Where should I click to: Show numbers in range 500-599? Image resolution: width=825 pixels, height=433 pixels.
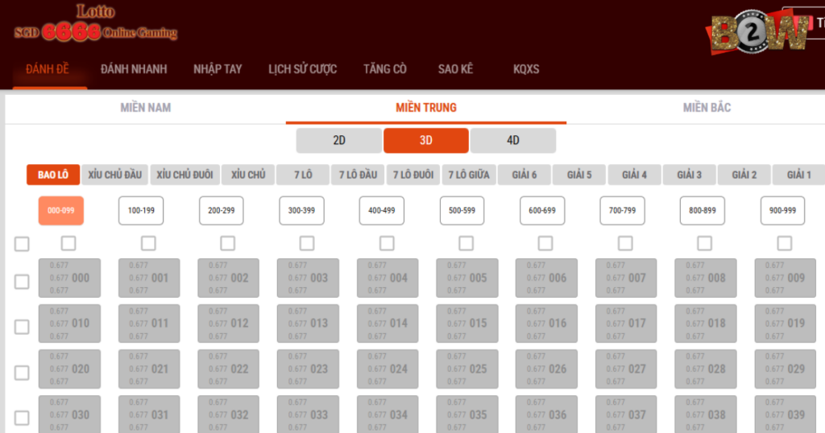[x=462, y=210]
